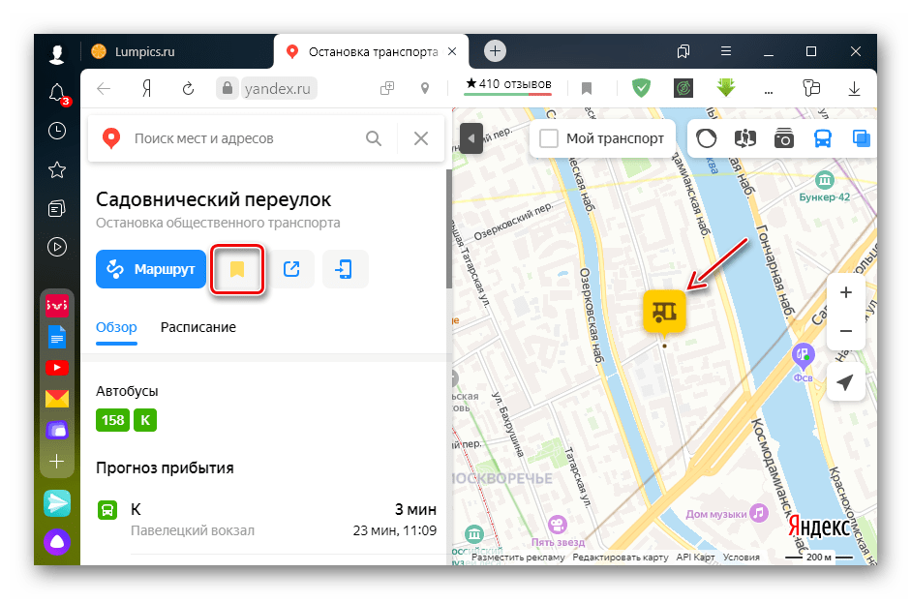911x603 pixels.
Task: Click the map layers icon
Action: click(x=859, y=138)
